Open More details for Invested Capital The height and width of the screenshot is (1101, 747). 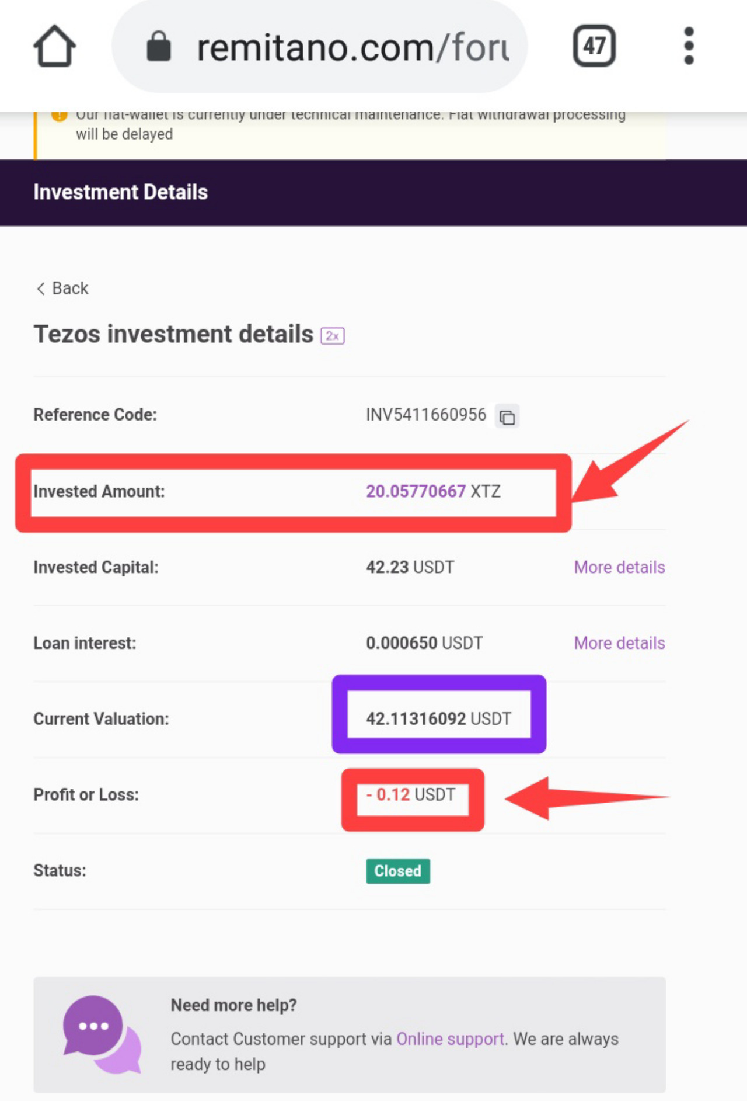[x=619, y=567]
